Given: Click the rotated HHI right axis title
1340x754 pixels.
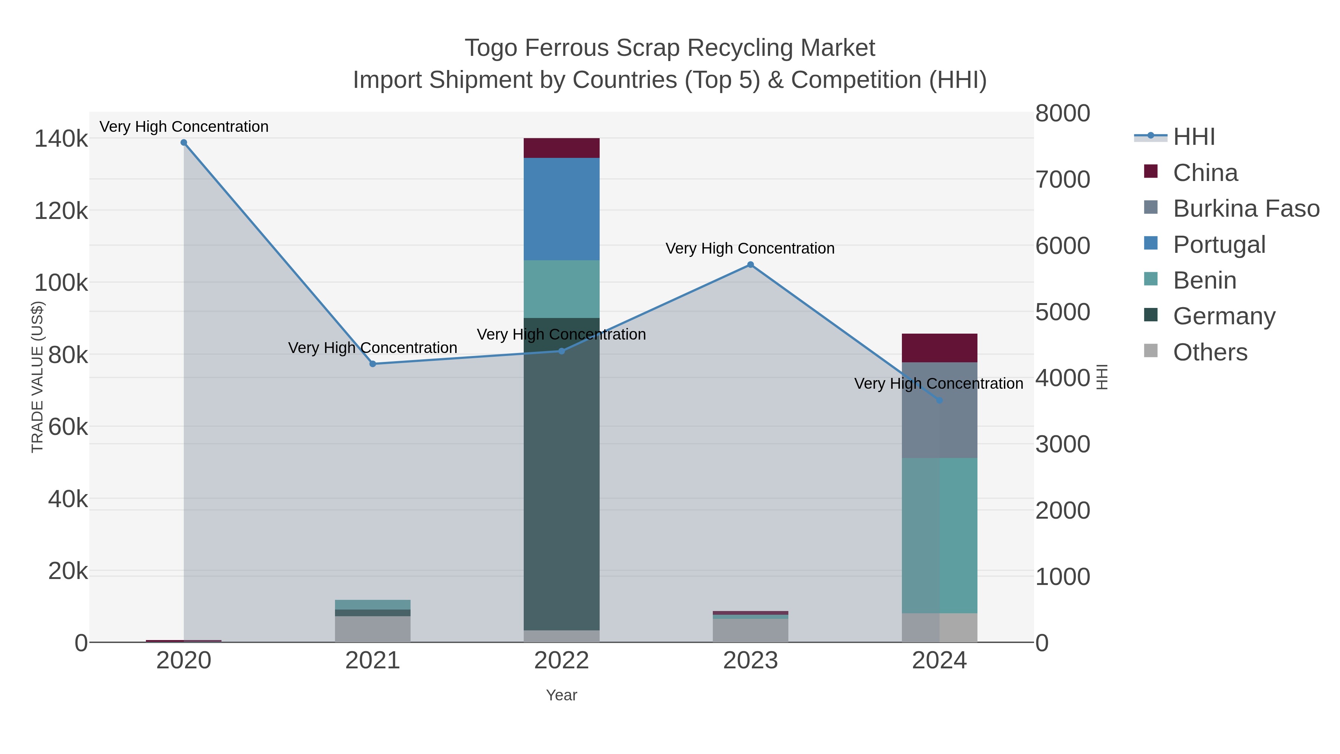Looking at the screenshot, I should pos(1102,377).
